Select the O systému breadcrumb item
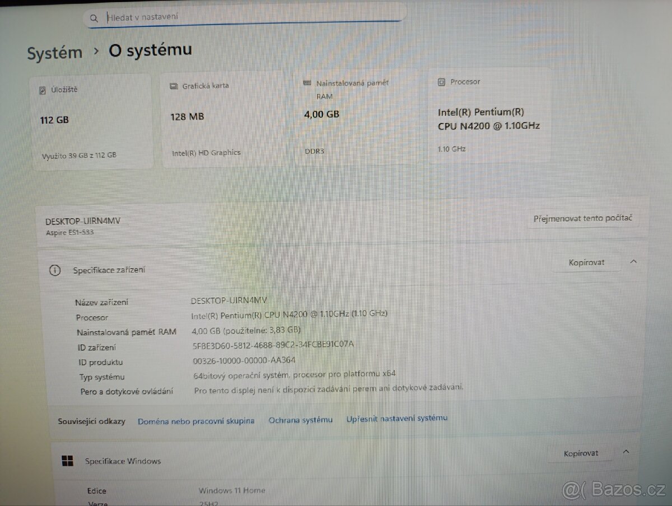The width and height of the screenshot is (672, 506). pos(150,49)
